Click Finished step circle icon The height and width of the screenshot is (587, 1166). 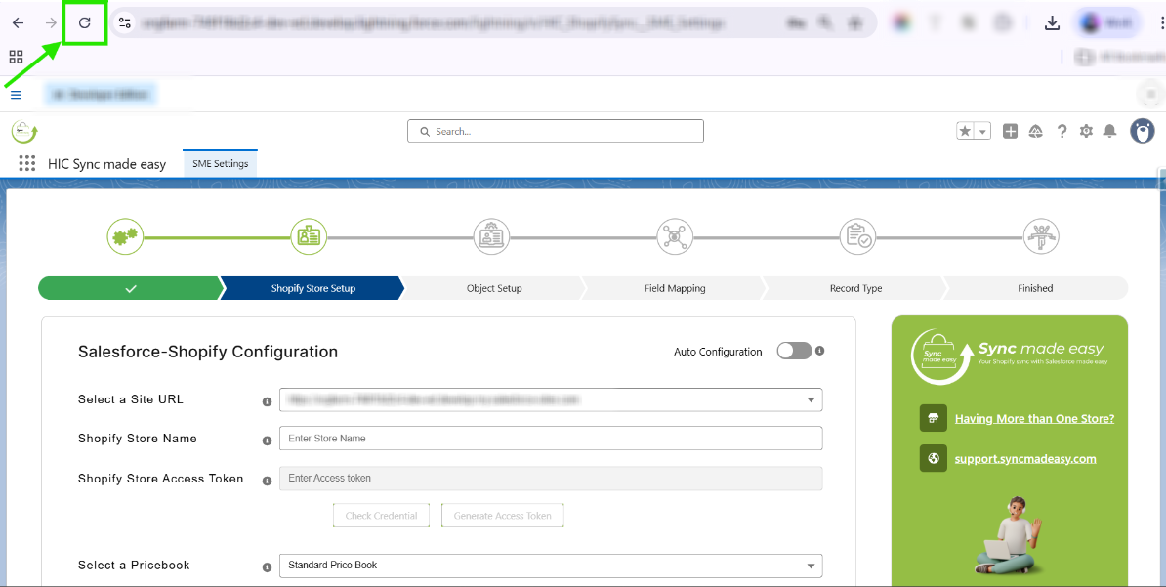point(1041,237)
